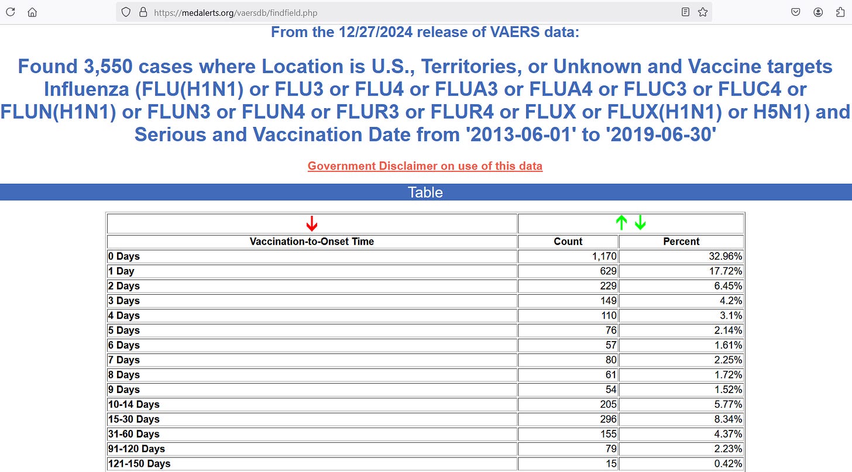Click count value 296
The image size is (852, 472).
tap(608, 419)
